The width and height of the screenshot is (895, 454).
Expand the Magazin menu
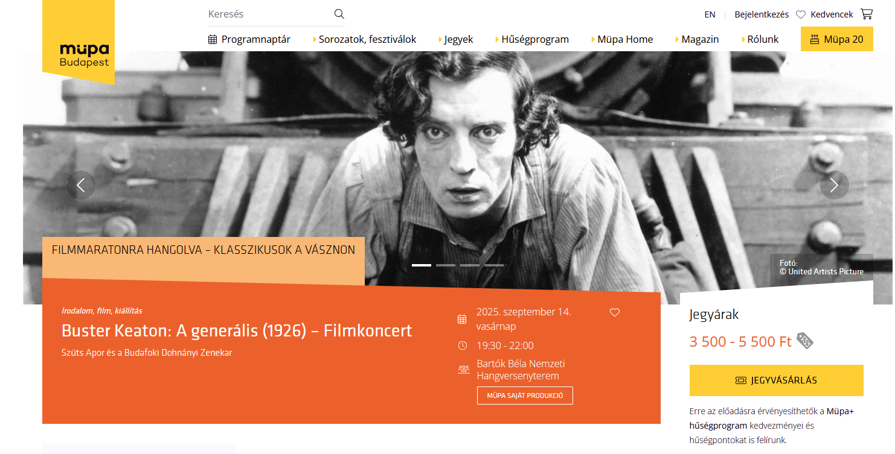[x=697, y=39]
